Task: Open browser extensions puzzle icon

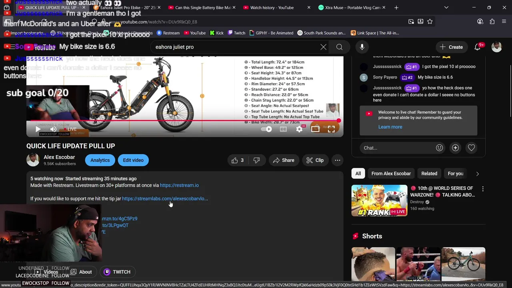Action: 492,22
